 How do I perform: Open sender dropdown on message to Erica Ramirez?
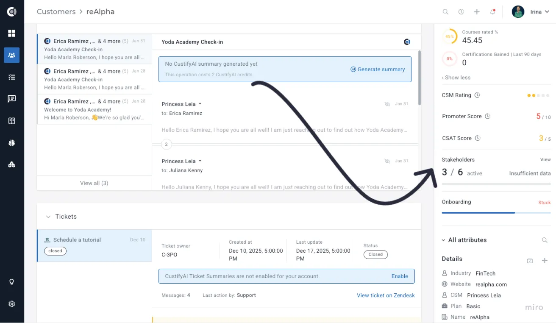[x=200, y=104]
